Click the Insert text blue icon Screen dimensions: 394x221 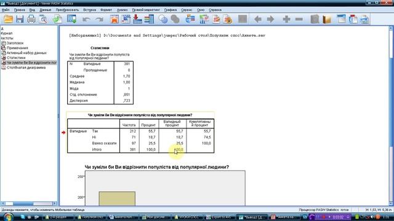[x=364, y=19]
